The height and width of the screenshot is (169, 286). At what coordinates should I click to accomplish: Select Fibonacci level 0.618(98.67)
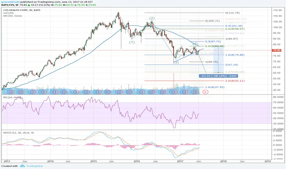tap(235, 29)
